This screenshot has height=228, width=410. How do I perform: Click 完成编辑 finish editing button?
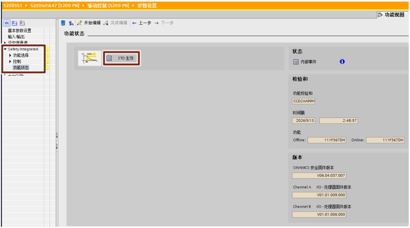(115, 23)
